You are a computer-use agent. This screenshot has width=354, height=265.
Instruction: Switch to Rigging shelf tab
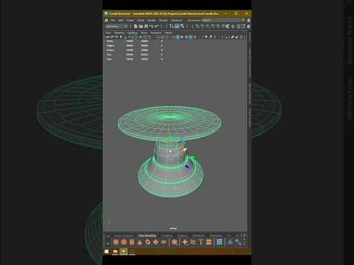(x=182, y=236)
